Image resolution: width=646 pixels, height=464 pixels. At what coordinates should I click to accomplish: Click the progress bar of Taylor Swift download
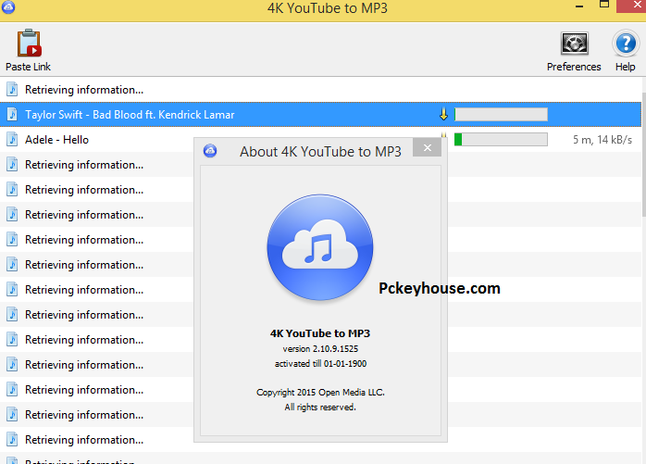(x=501, y=114)
